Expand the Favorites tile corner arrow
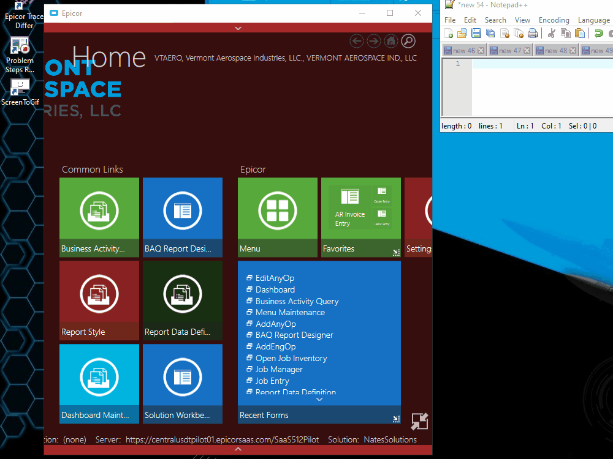 point(396,253)
